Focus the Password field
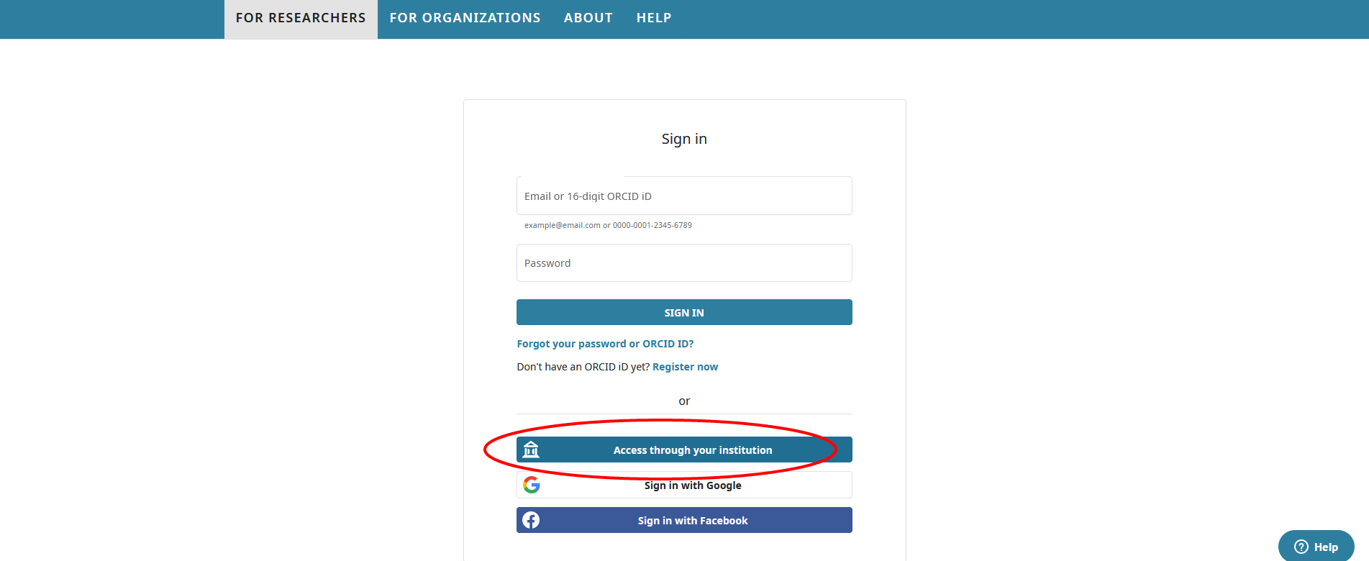This screenshot has height=561, width=1369. (x=684, y=263)
